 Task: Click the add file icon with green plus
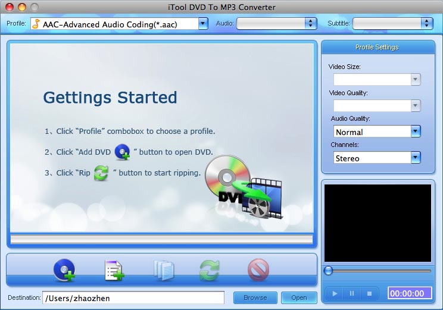click(114, 270)
